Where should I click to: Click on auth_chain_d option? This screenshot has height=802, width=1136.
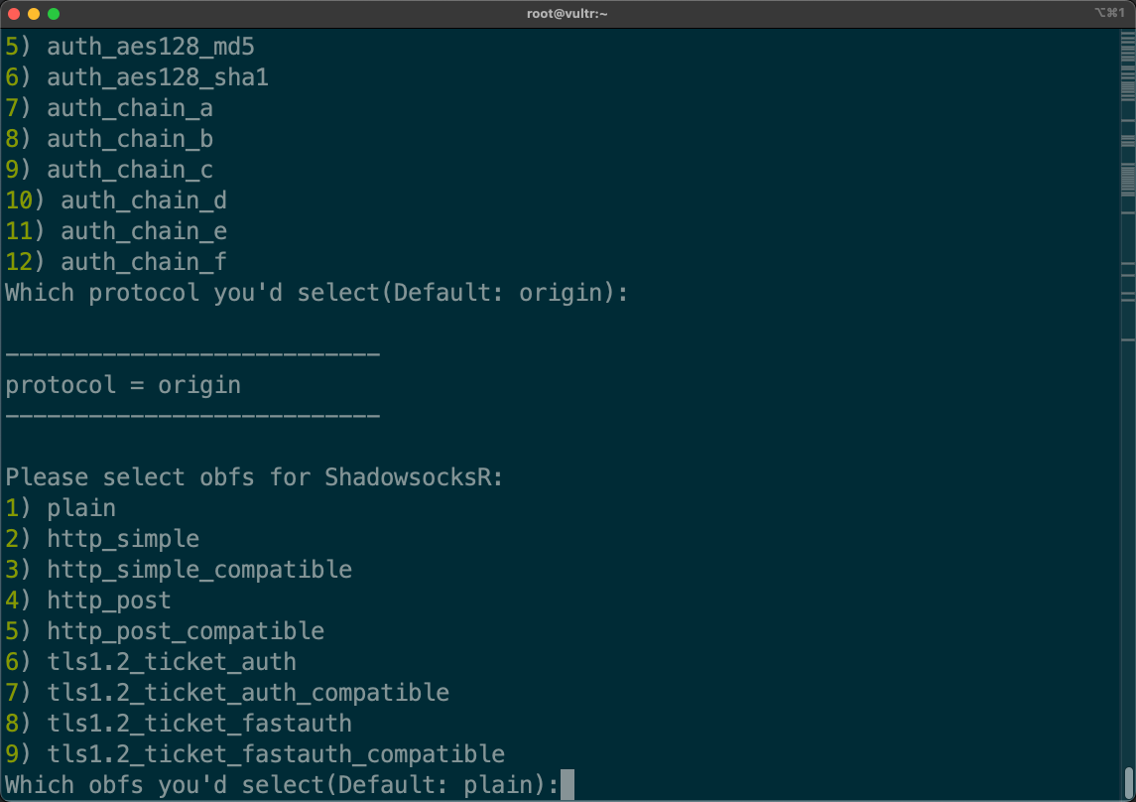pos(144,200)
